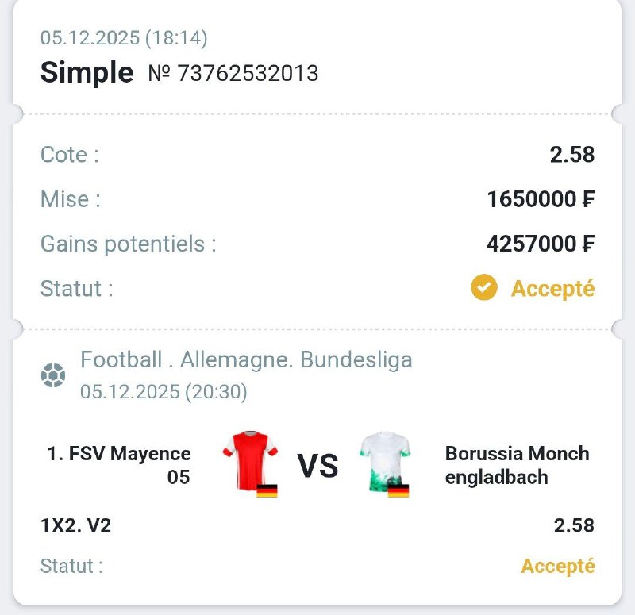The height and width of the screenshot is (615, 635).
Task: Click the German flag on the red jersey
Action: [267, 490]
